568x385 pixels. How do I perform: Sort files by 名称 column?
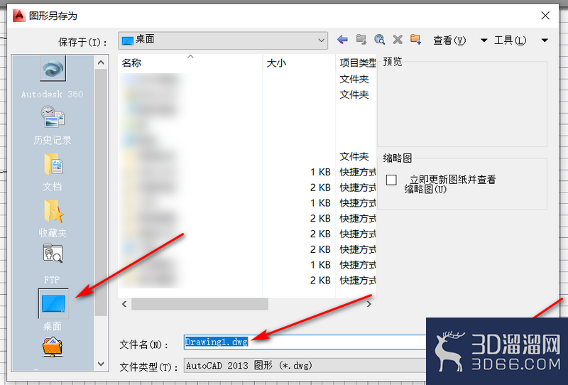(190, 63)
